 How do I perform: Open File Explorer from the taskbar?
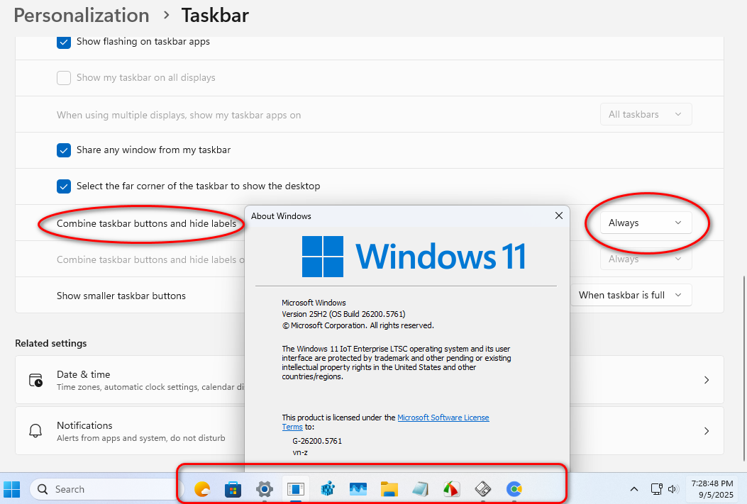click(x=389, y=489)
